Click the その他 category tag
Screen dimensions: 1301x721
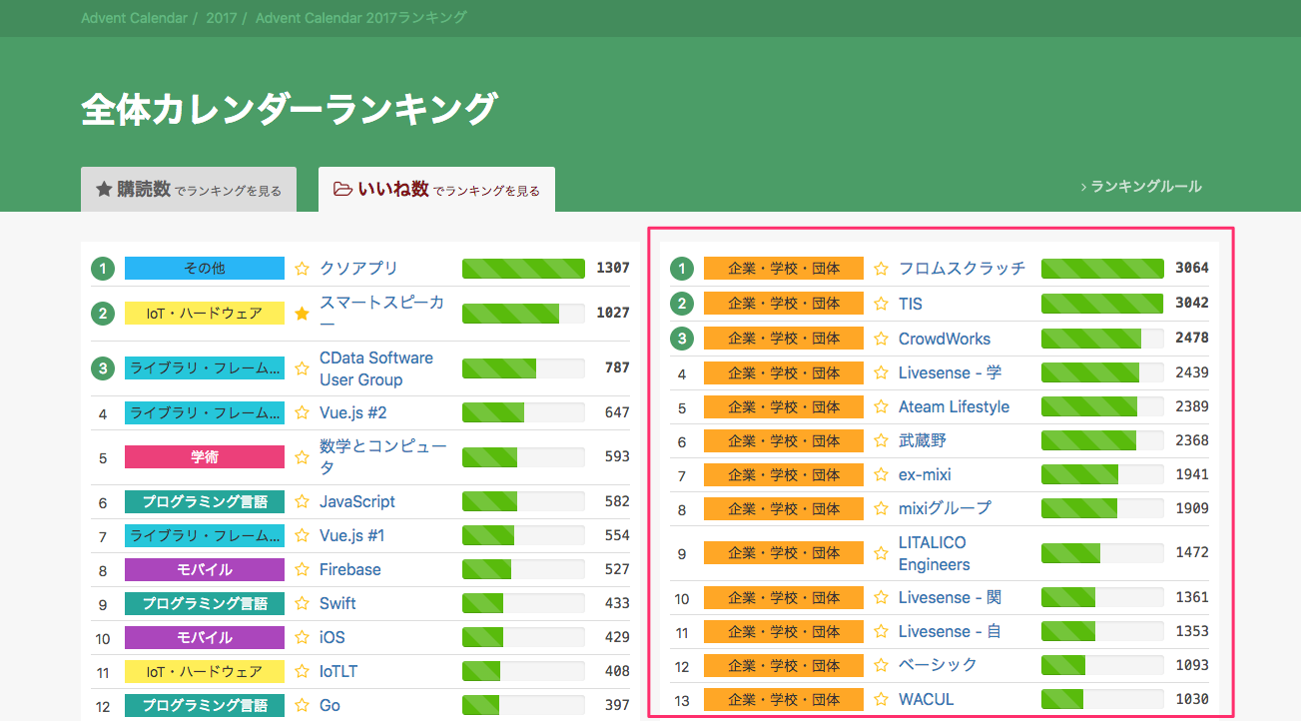205,269
